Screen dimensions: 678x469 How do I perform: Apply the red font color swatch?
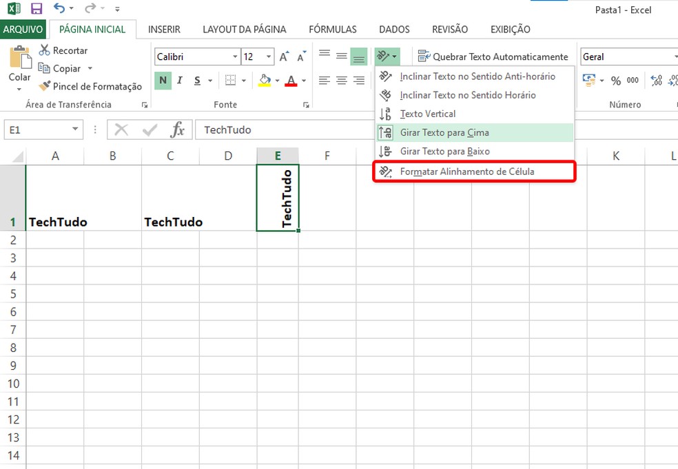click(x=291, y=81)
